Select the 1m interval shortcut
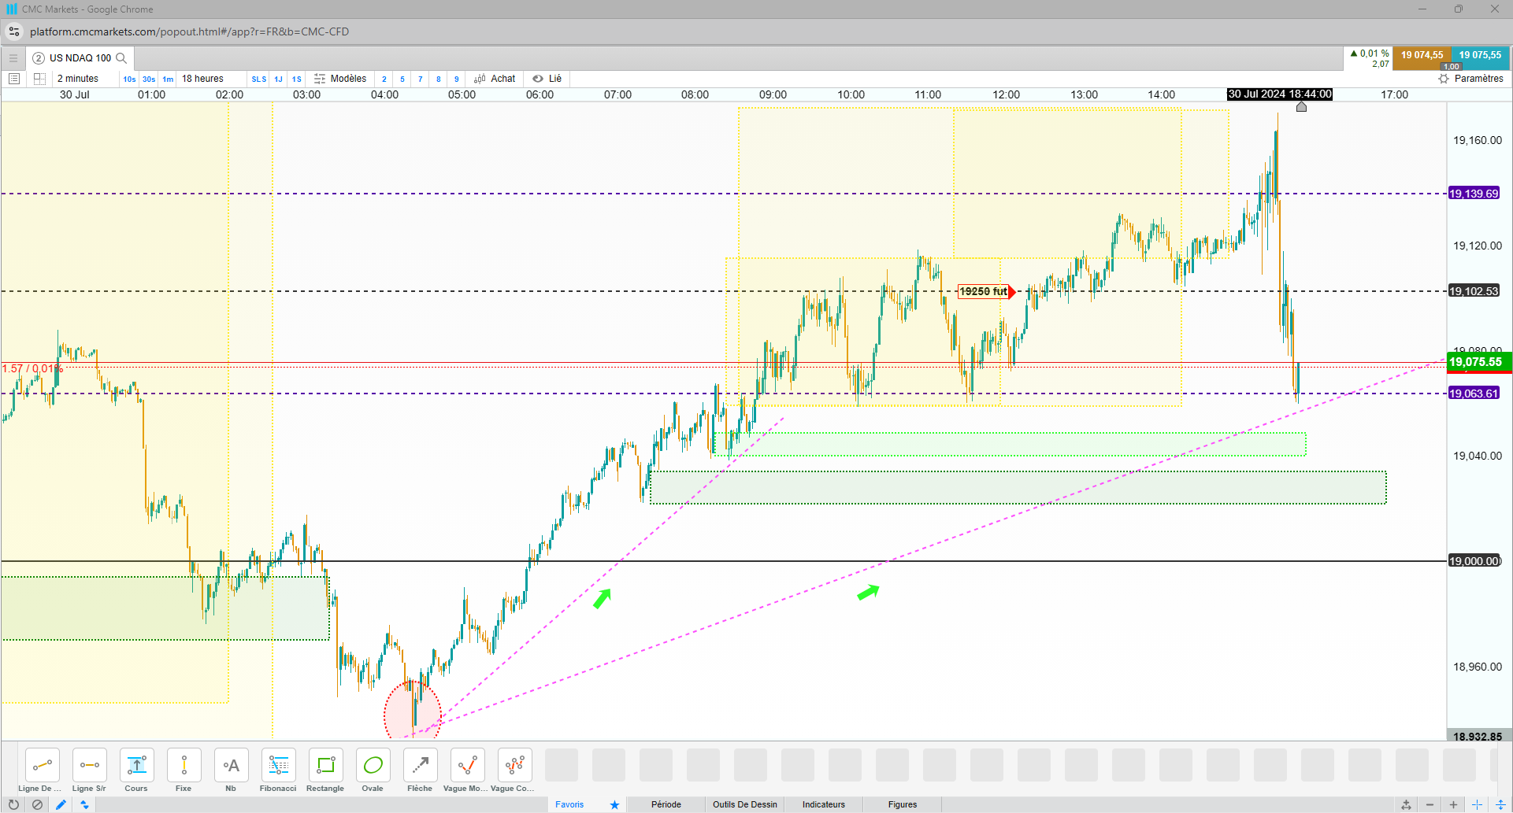 pyautogui.click(x=168, y=79)
